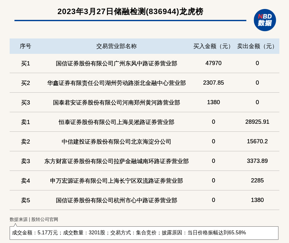Click 华鑫证券有限责任公司湖州劳动路浙北金融中心营业部

point(117,83)
